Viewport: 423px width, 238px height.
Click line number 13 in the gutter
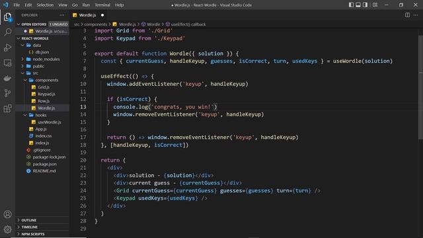(83, 107)
